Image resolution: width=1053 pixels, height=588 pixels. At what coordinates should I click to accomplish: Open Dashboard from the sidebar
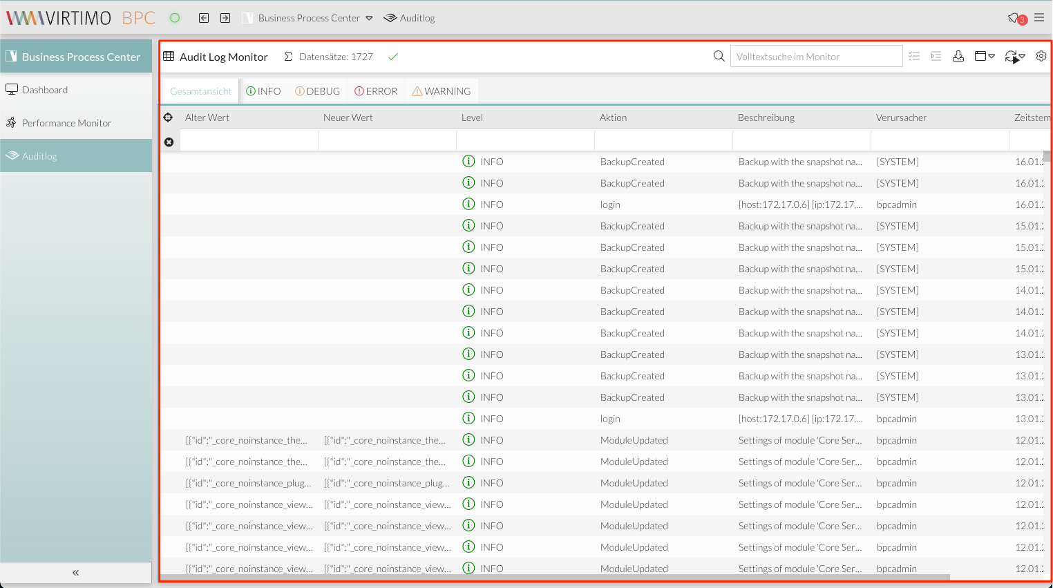pyautogui.click(x=45, y=90)
